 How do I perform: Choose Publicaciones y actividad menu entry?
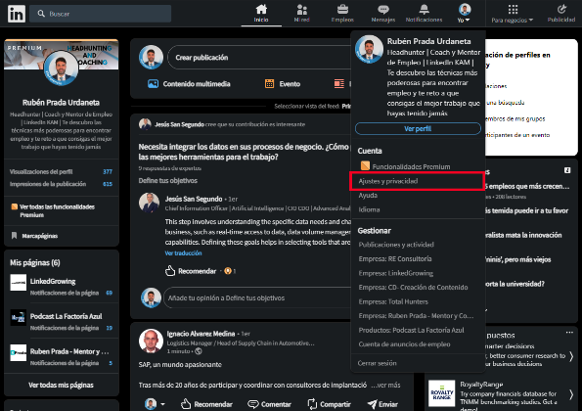(396, 245)
